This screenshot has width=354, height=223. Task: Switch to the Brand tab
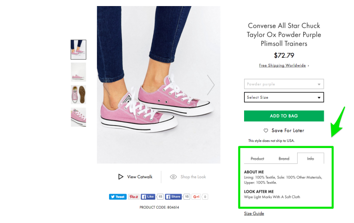[x=284, y=158]
